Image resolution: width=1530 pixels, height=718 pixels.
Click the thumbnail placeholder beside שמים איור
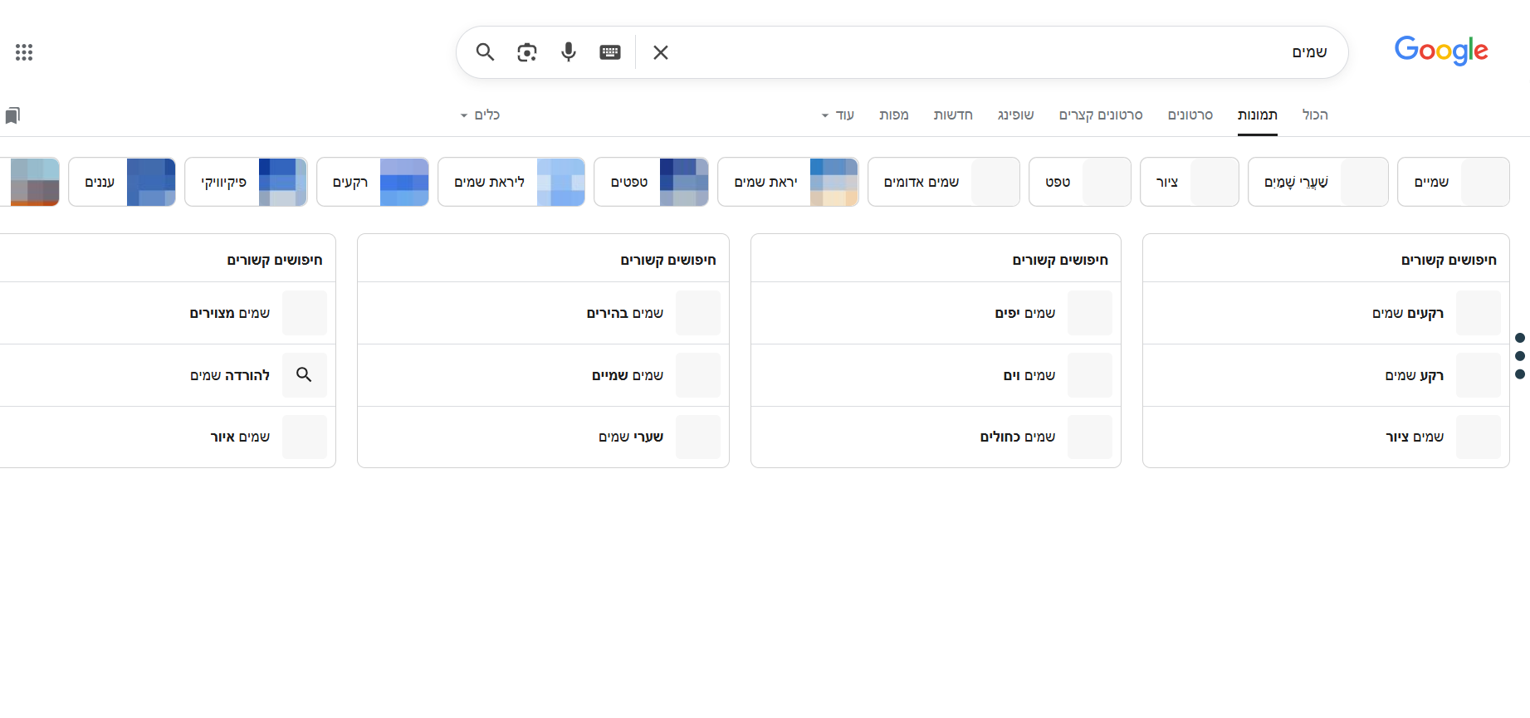point(305,437)
